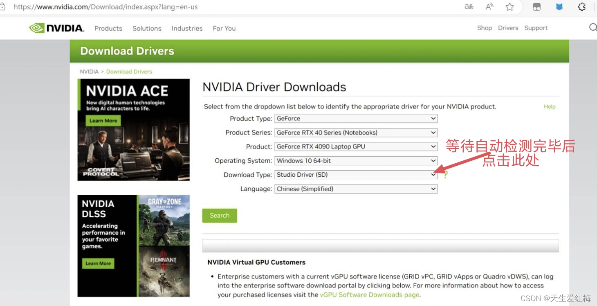Viewport: 597px width, 306px height.
Task: Open the Product Type dropdown
Action: point(356,119)
